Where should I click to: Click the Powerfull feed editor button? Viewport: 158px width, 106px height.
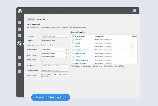[x=50, y=97]
